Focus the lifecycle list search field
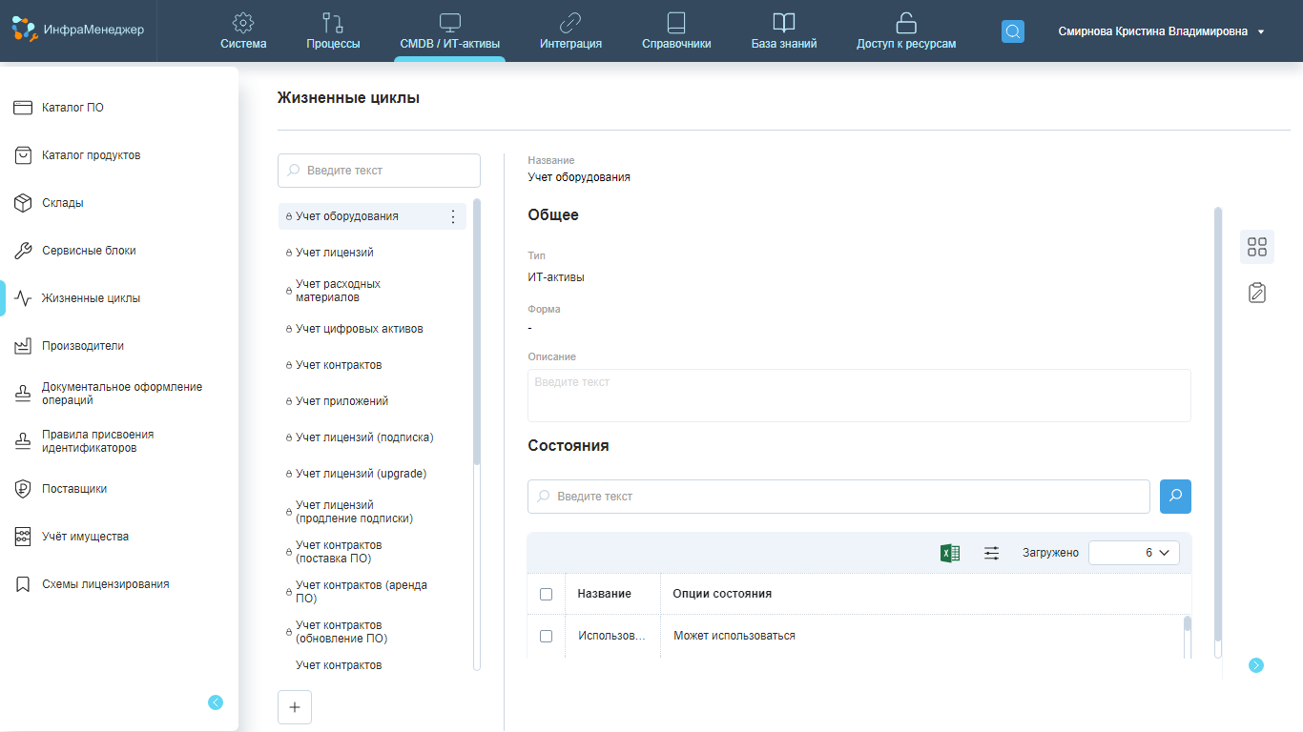Viewport: 1303px width, 732px height. point(379,171)
